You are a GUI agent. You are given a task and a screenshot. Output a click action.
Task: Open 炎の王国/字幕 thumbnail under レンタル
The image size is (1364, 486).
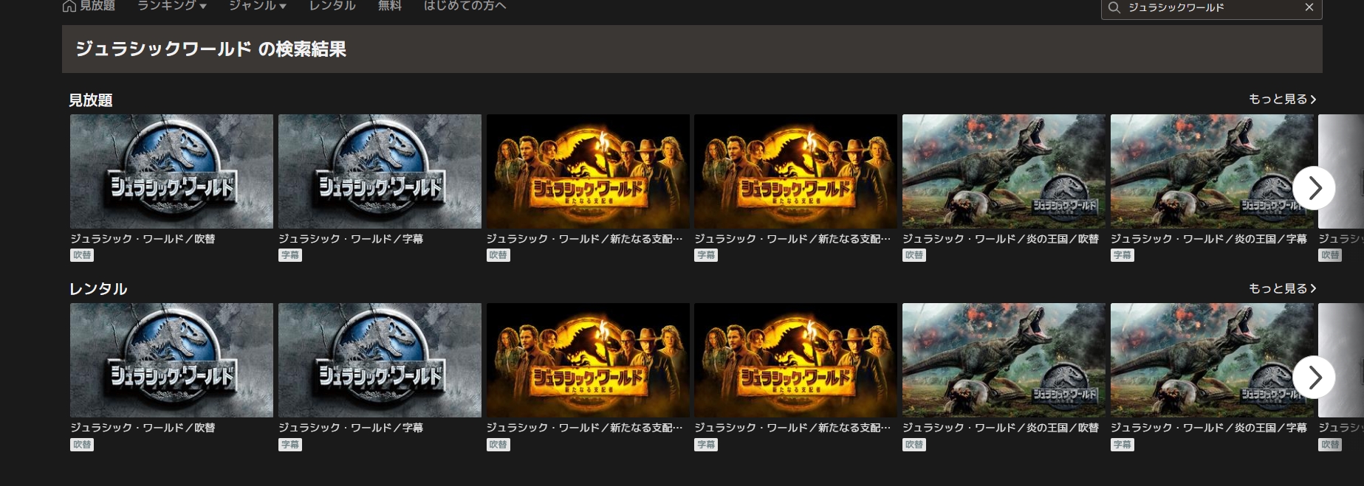(1212, 361)
